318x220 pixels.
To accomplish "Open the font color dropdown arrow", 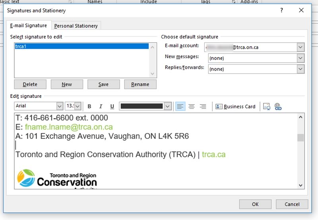I will click(168, 106).
